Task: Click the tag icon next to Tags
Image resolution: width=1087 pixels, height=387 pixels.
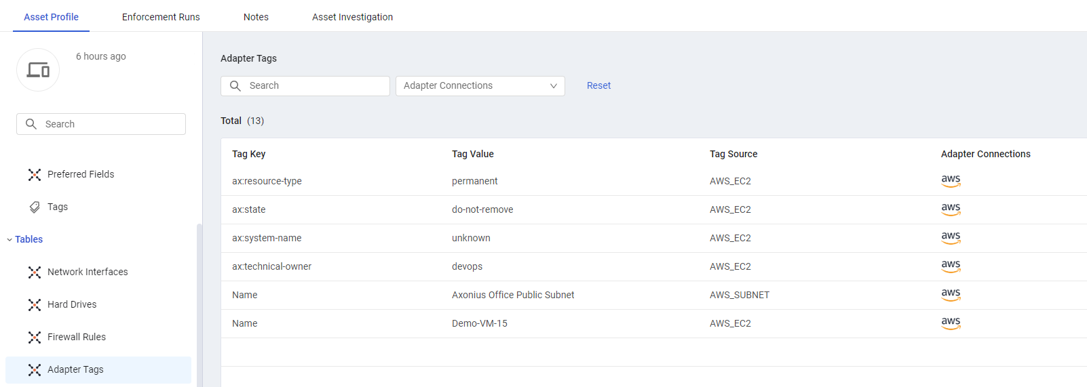Action: 35,207
